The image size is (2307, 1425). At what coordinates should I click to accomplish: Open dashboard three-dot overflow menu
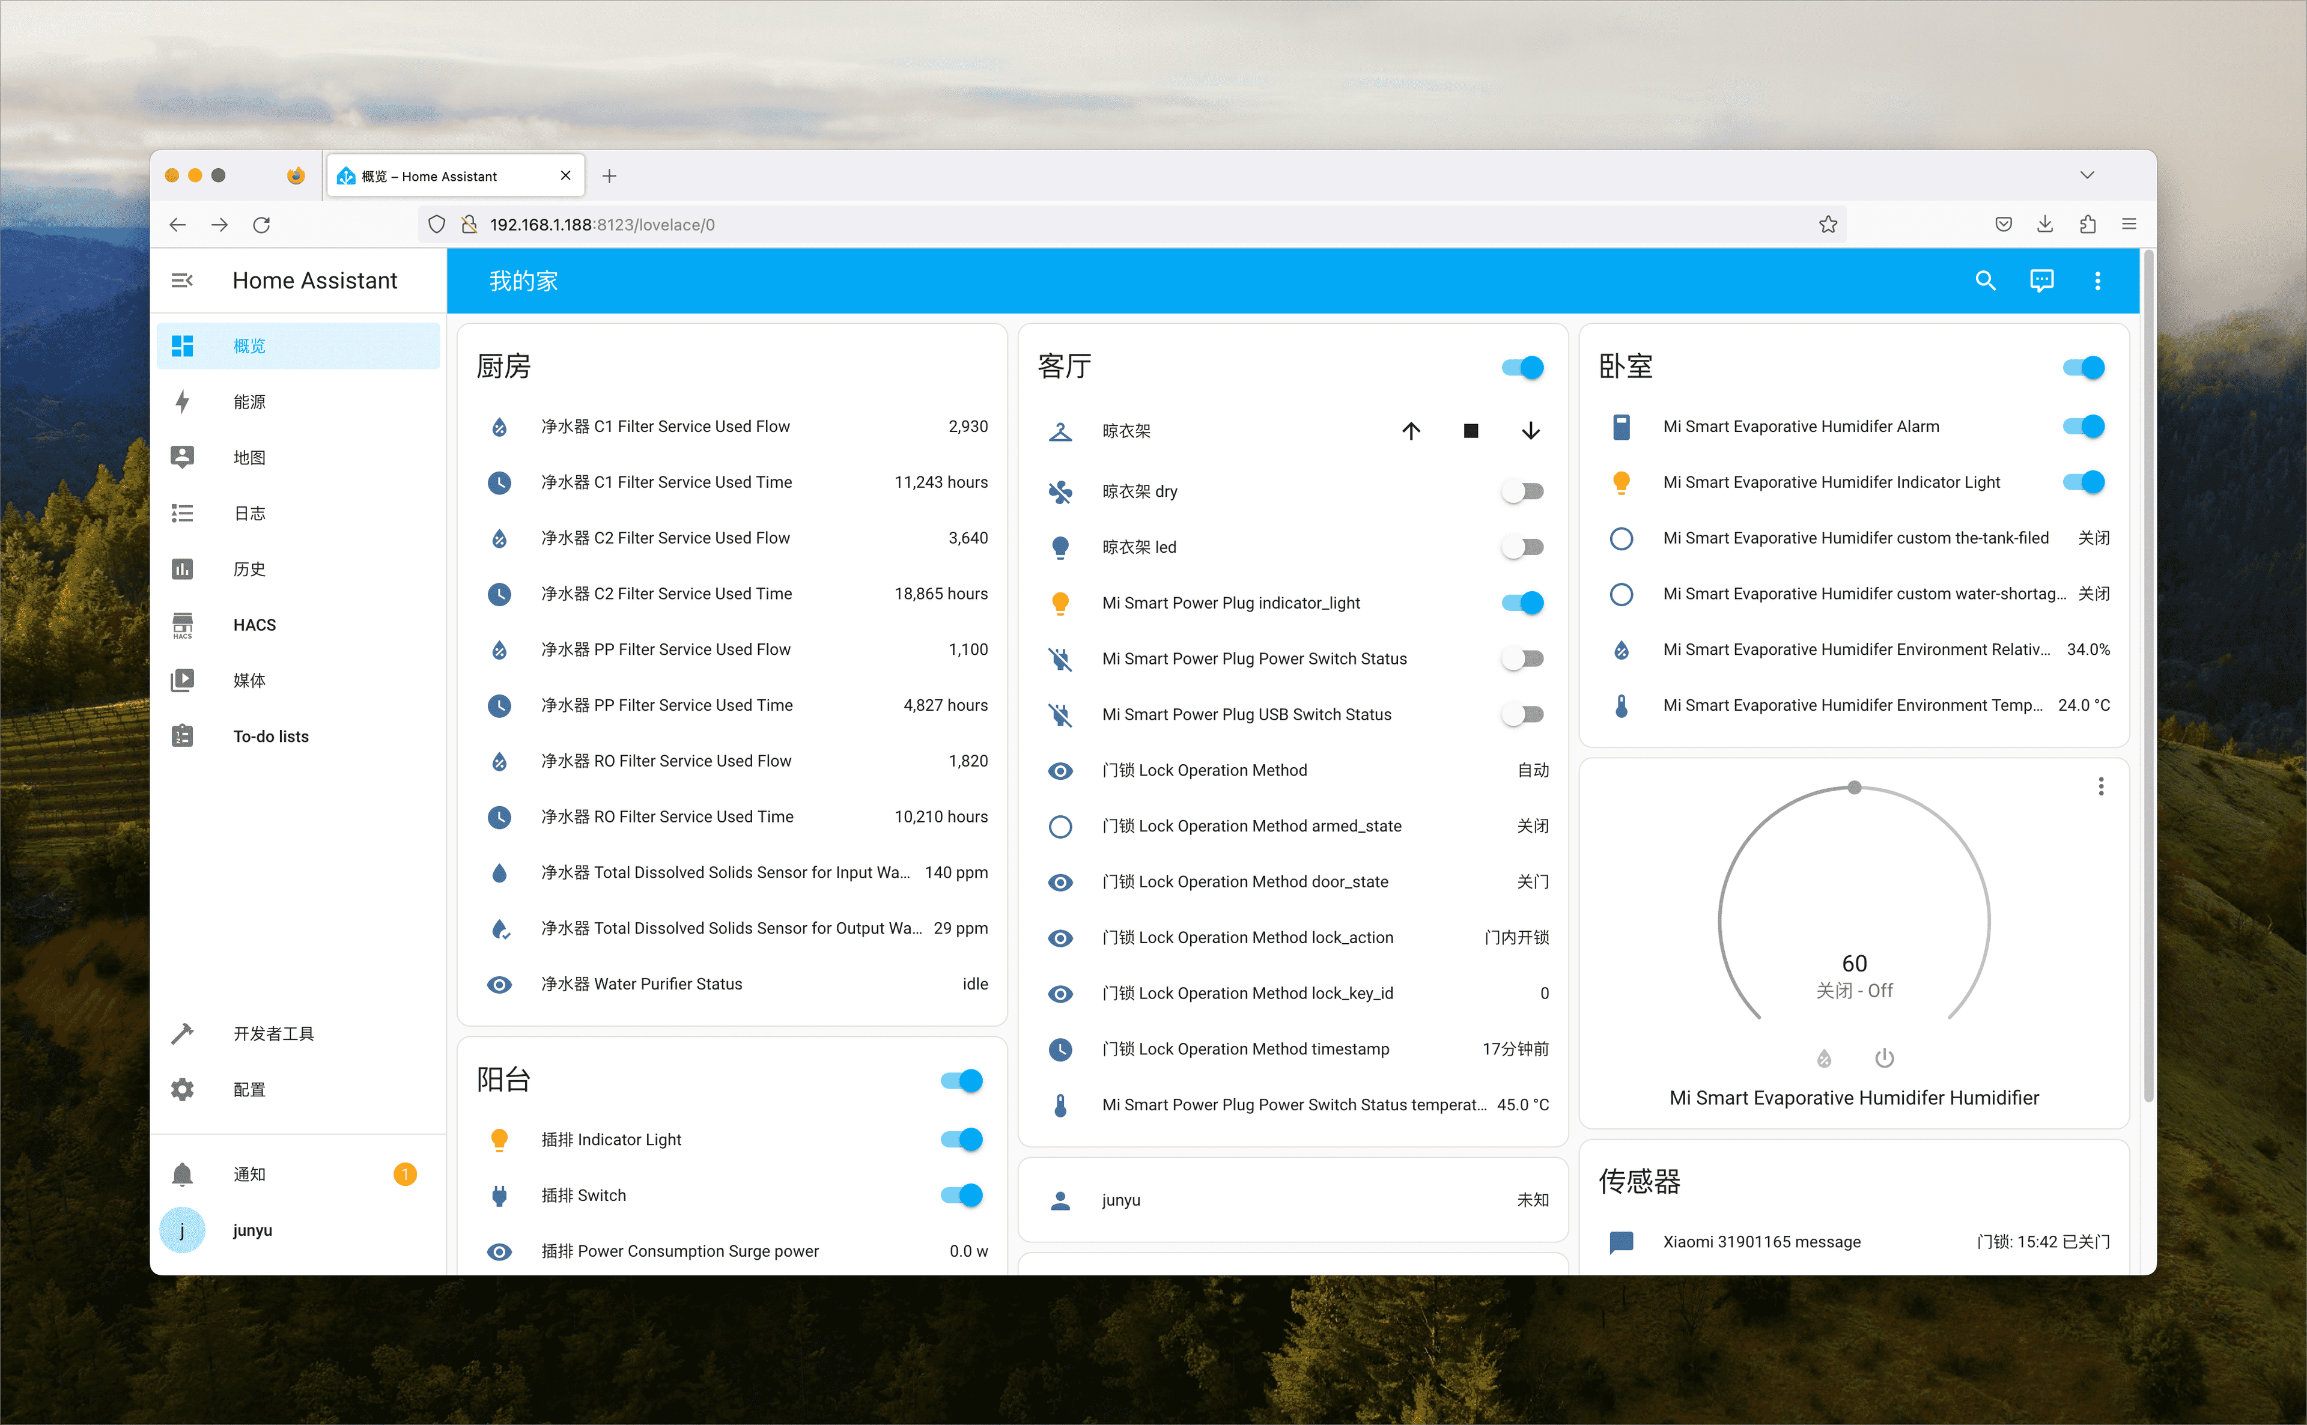(2098, 281)
